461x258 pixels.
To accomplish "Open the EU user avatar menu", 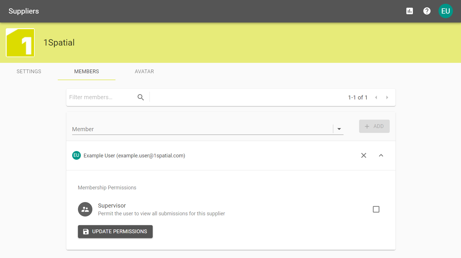I will click(x=445, y=11).
